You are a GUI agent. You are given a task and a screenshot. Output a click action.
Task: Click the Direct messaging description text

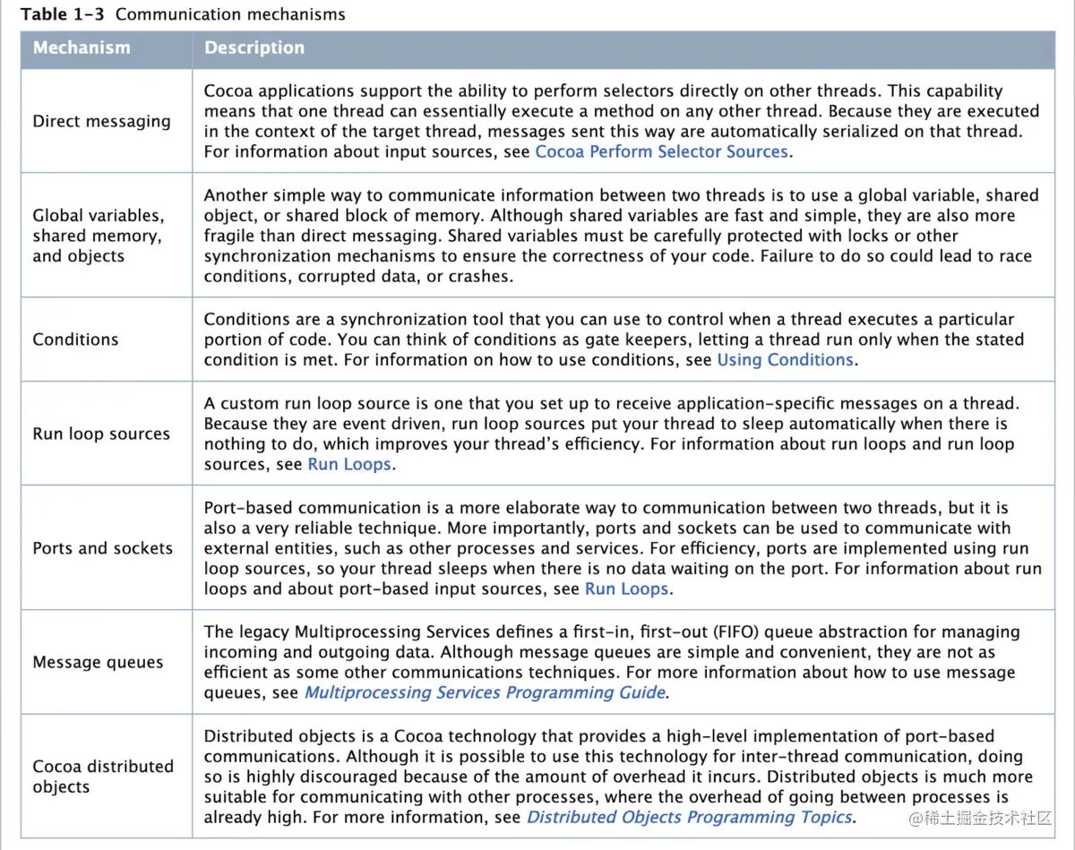(622, 121)
